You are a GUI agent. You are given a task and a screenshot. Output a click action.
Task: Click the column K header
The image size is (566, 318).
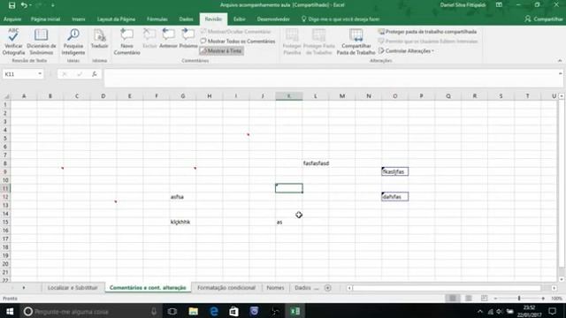pyautogui.click(x=289, y=96)
